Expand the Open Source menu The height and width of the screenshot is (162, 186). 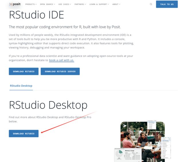[x=48, y=4]
